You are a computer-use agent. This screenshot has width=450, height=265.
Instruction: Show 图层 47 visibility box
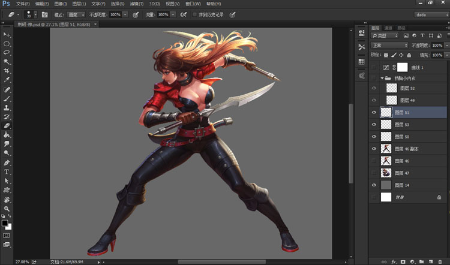pos(374,173)
